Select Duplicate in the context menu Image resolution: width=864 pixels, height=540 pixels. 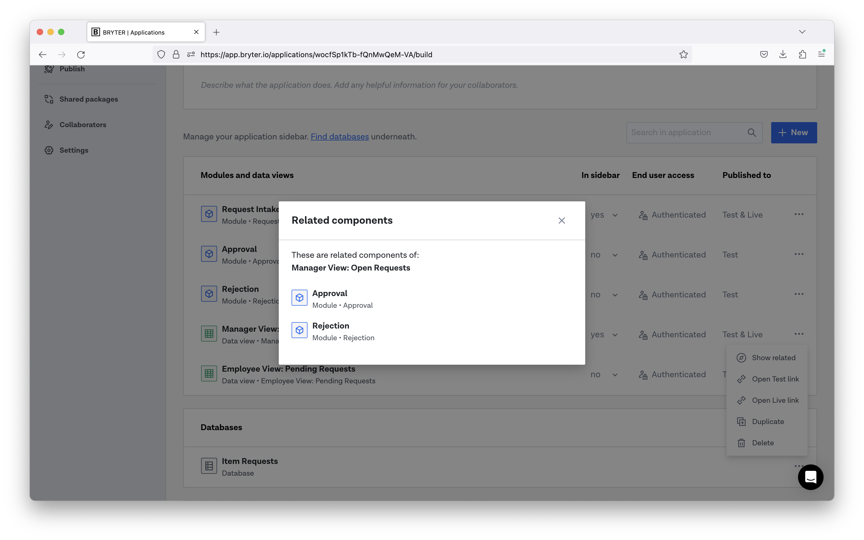click(768, 421)
